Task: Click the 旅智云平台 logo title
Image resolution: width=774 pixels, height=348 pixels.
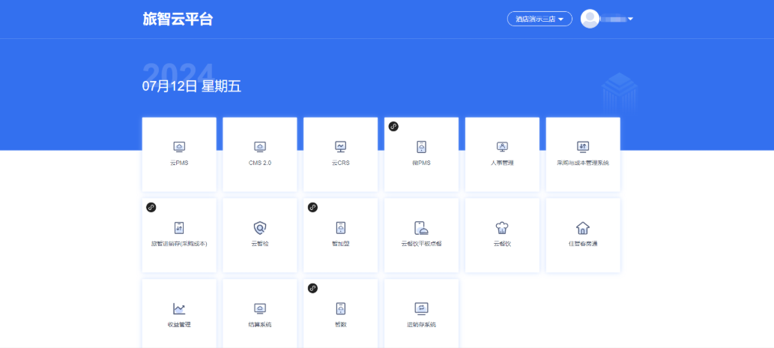Action: pos(178,19)
